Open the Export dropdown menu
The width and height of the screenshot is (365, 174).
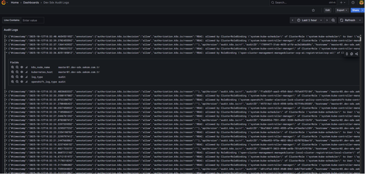click(342, 10)
